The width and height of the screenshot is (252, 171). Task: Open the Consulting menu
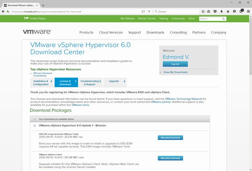click(x=178, y=32)
